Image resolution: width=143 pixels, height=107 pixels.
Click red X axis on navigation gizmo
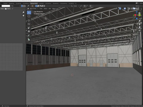click(135, 15)
